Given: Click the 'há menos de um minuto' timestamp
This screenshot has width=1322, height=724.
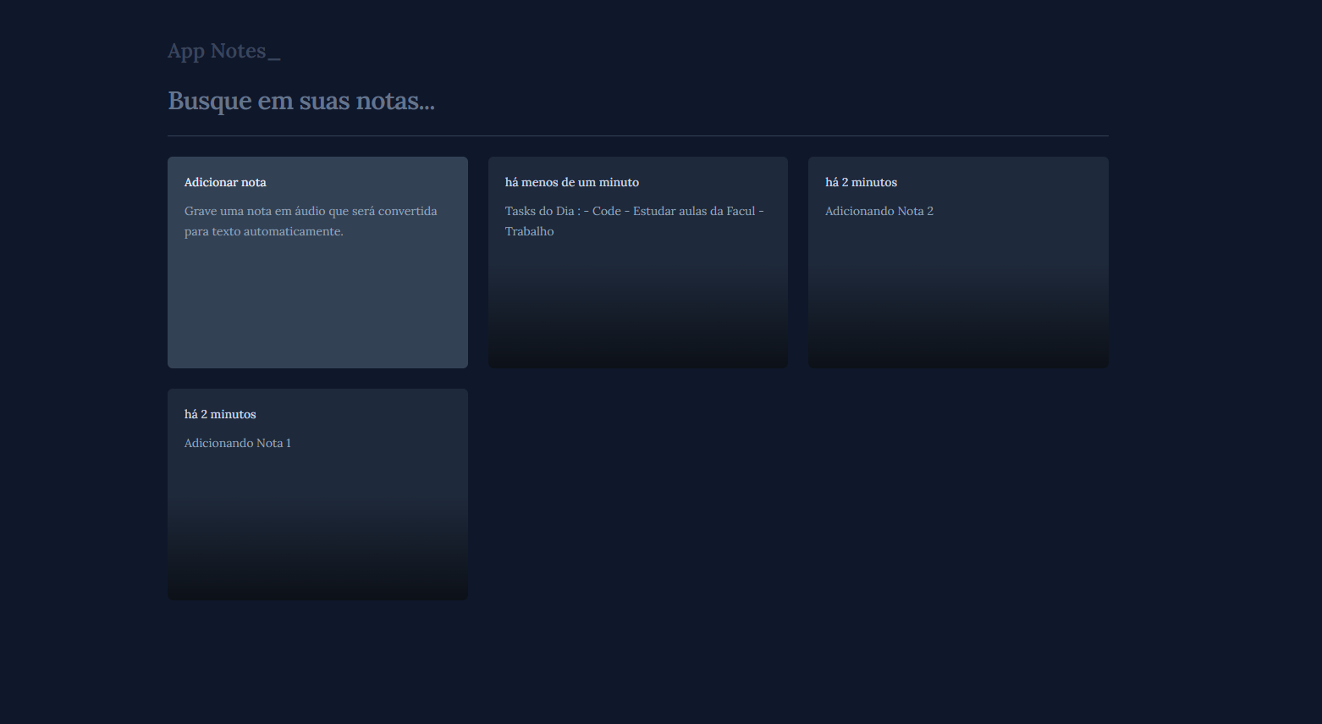Looking at the screenshot, I should 571,182.
